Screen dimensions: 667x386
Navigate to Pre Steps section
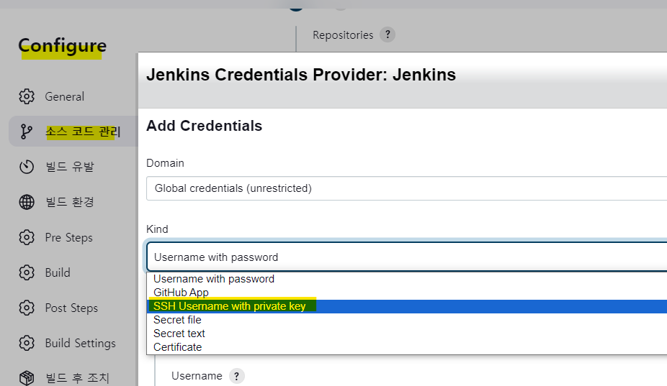[69, 237]
